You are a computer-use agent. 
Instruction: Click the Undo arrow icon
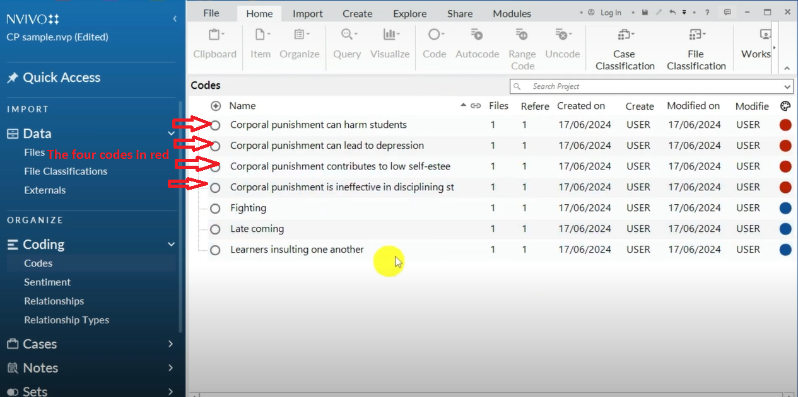[672, 13]
